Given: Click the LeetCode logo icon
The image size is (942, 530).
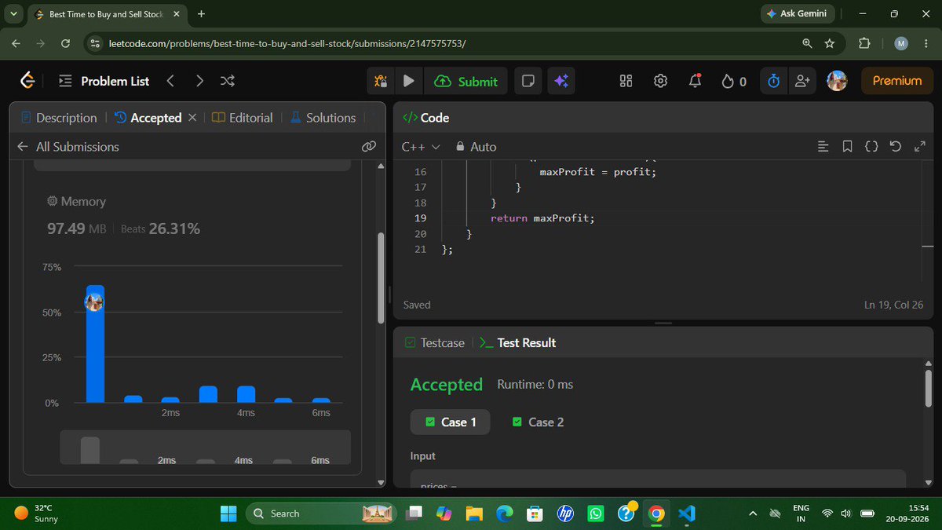Looking at the screenshot, I should [27, 81].
